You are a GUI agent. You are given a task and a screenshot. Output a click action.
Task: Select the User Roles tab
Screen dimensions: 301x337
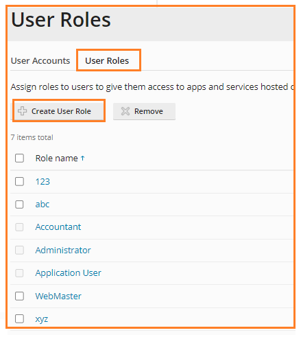click(107, 60)
